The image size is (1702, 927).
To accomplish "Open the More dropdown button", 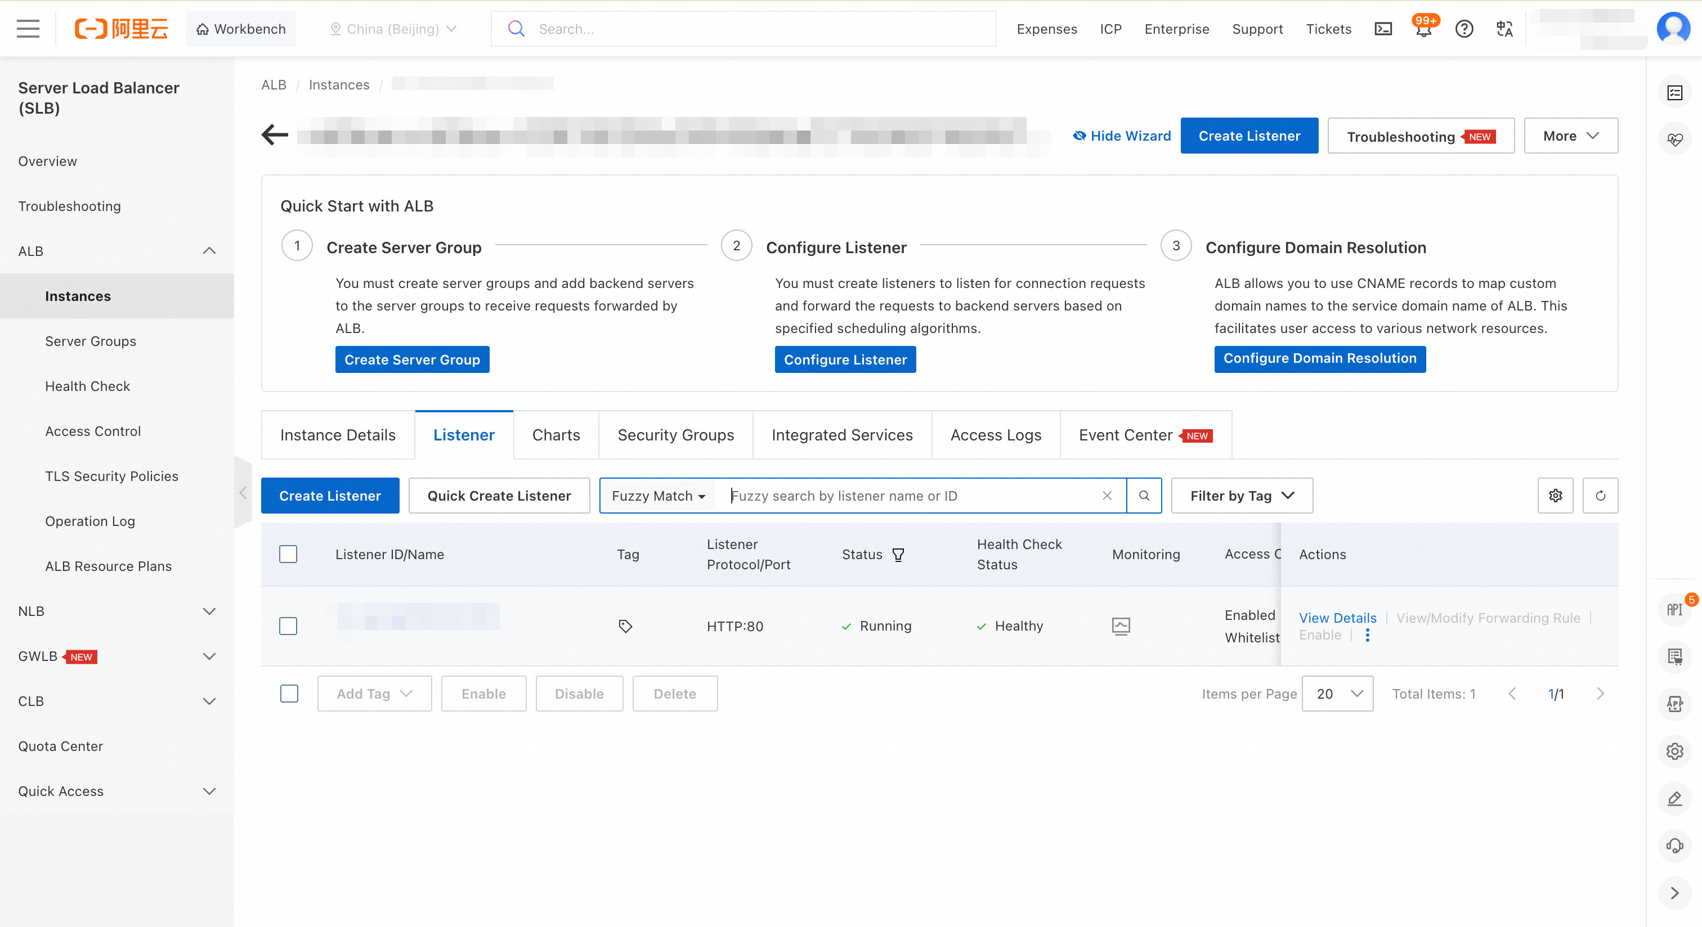I will pyautogui.click(x=1570, y=136).
